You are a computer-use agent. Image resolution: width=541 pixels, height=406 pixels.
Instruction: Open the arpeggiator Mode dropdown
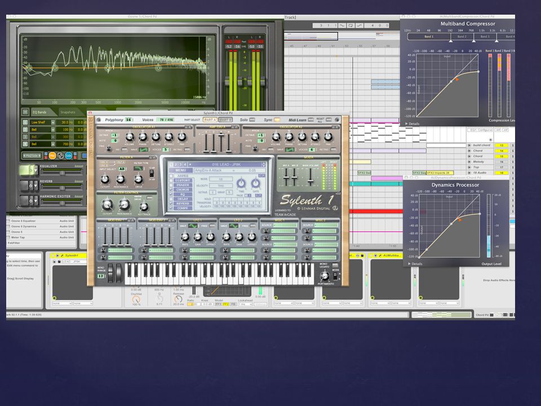[221, 179]
